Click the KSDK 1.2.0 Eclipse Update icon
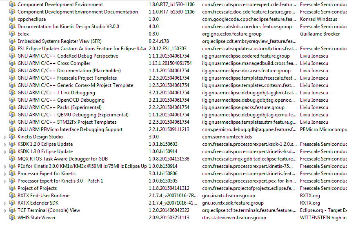347x225 pixels. pos(12,144)
